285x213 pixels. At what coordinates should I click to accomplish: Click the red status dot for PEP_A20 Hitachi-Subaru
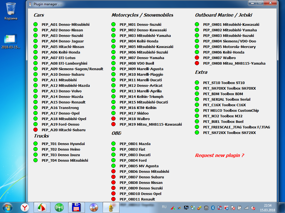tap(35, 130)
